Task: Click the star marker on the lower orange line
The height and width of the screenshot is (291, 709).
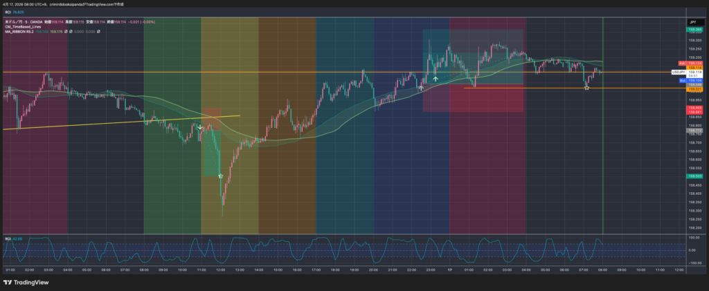Action: [x=587, y=87]
